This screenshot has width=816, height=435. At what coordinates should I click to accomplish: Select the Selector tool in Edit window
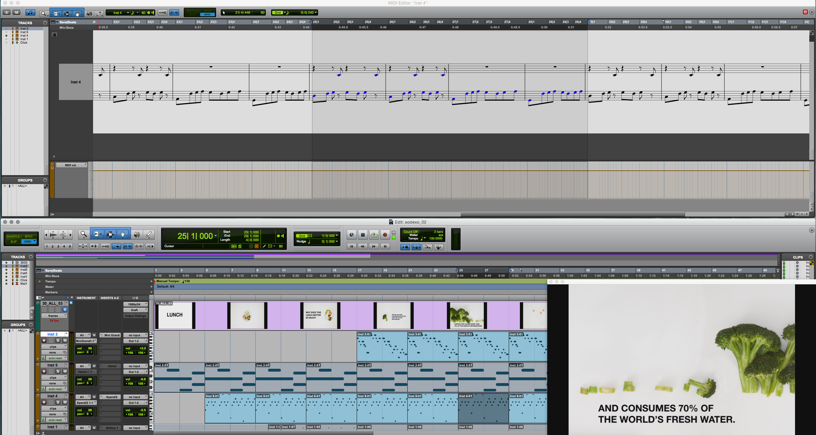click(110, 235)
